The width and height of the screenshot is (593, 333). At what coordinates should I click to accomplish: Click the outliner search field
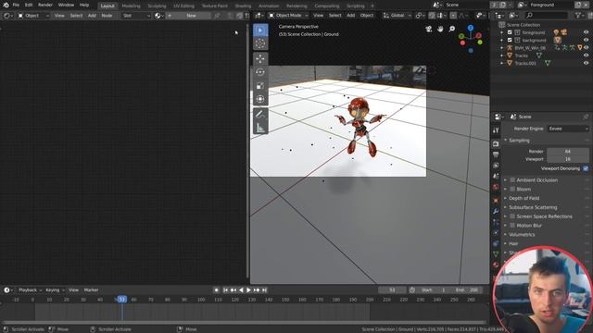click(x=546, y=16)
